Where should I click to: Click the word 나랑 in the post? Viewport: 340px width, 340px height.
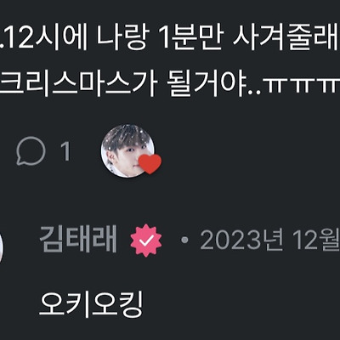pos(122,37)
